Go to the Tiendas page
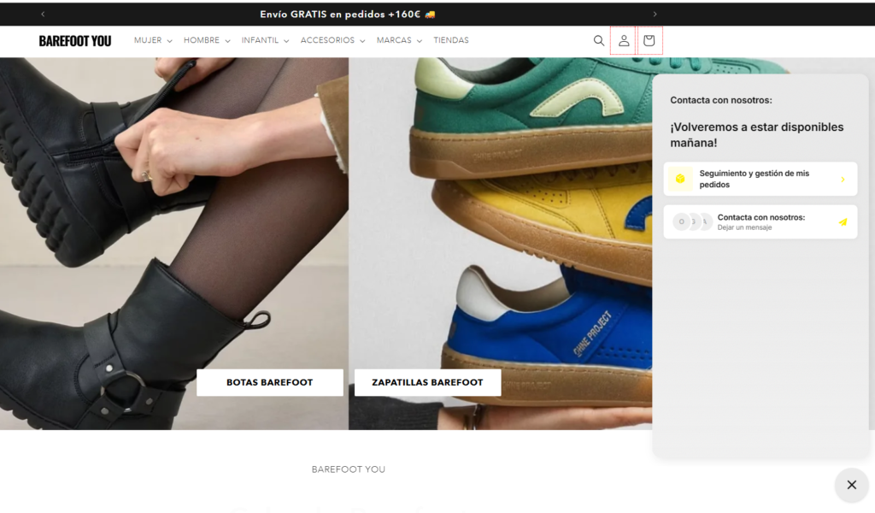The width and height of the screenshot is (875, 513). 451,40
